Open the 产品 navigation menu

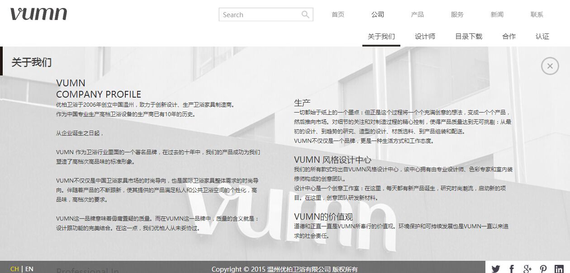click(x=418, y=14)
